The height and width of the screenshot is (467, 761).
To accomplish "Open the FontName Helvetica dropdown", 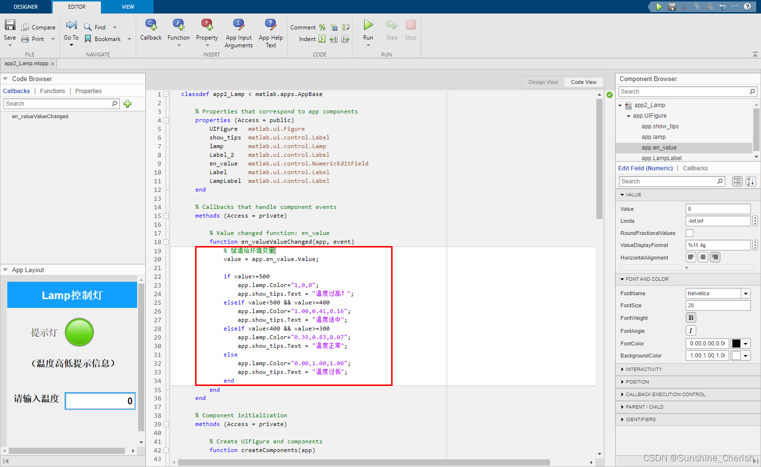I will pos(746,293).
